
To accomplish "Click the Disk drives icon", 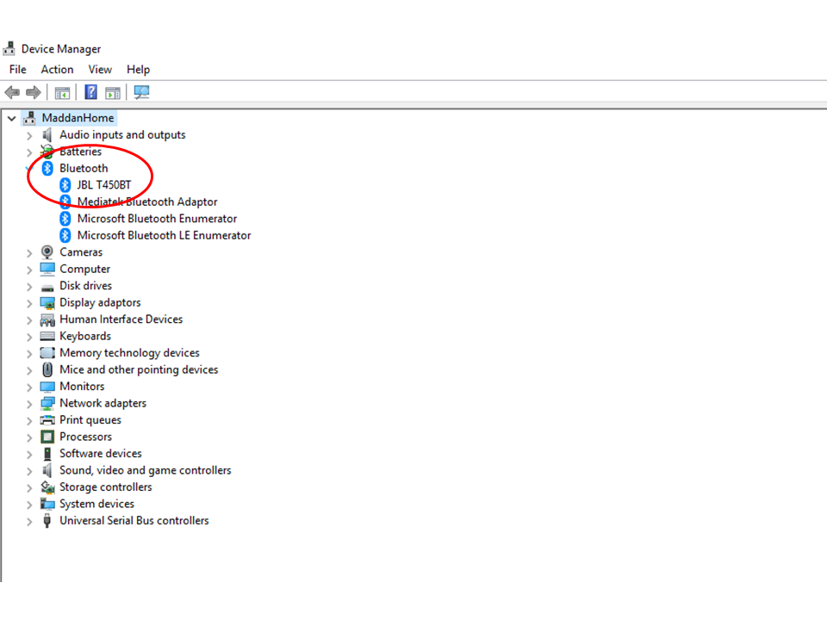I will [47, 288].
